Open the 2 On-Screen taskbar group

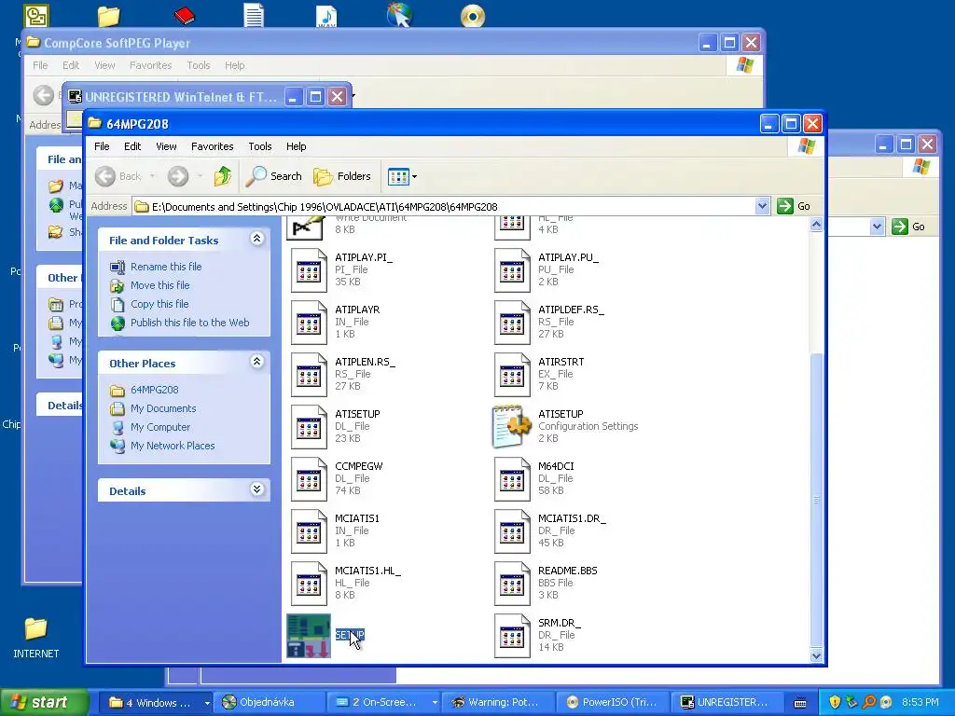pyautogui.click(x=384, y=703)
